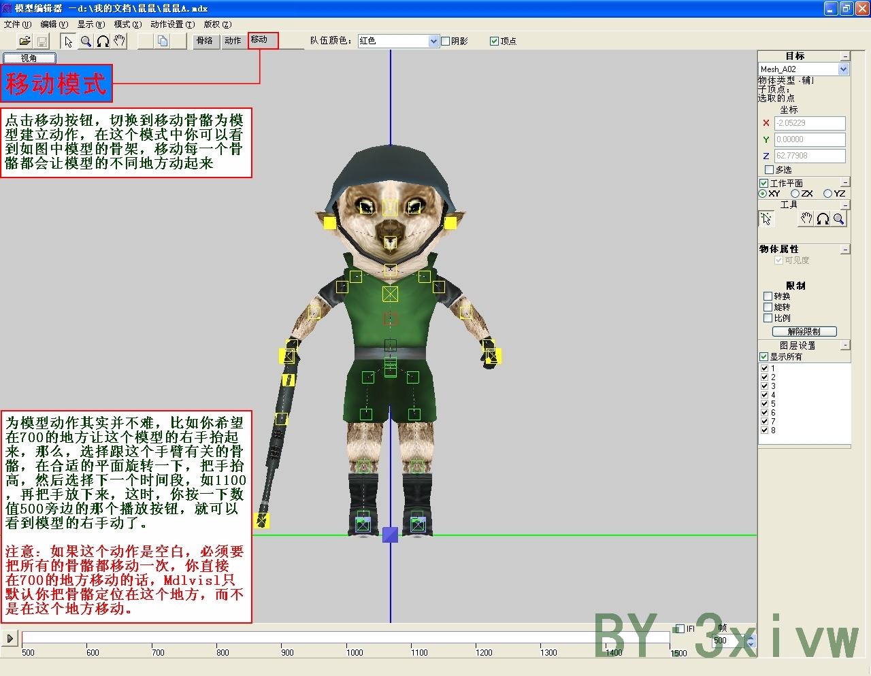Toggle the 工作平面 checkbox
The height and width of the screenshot is (676, 871).
click(x=764, y=184)
